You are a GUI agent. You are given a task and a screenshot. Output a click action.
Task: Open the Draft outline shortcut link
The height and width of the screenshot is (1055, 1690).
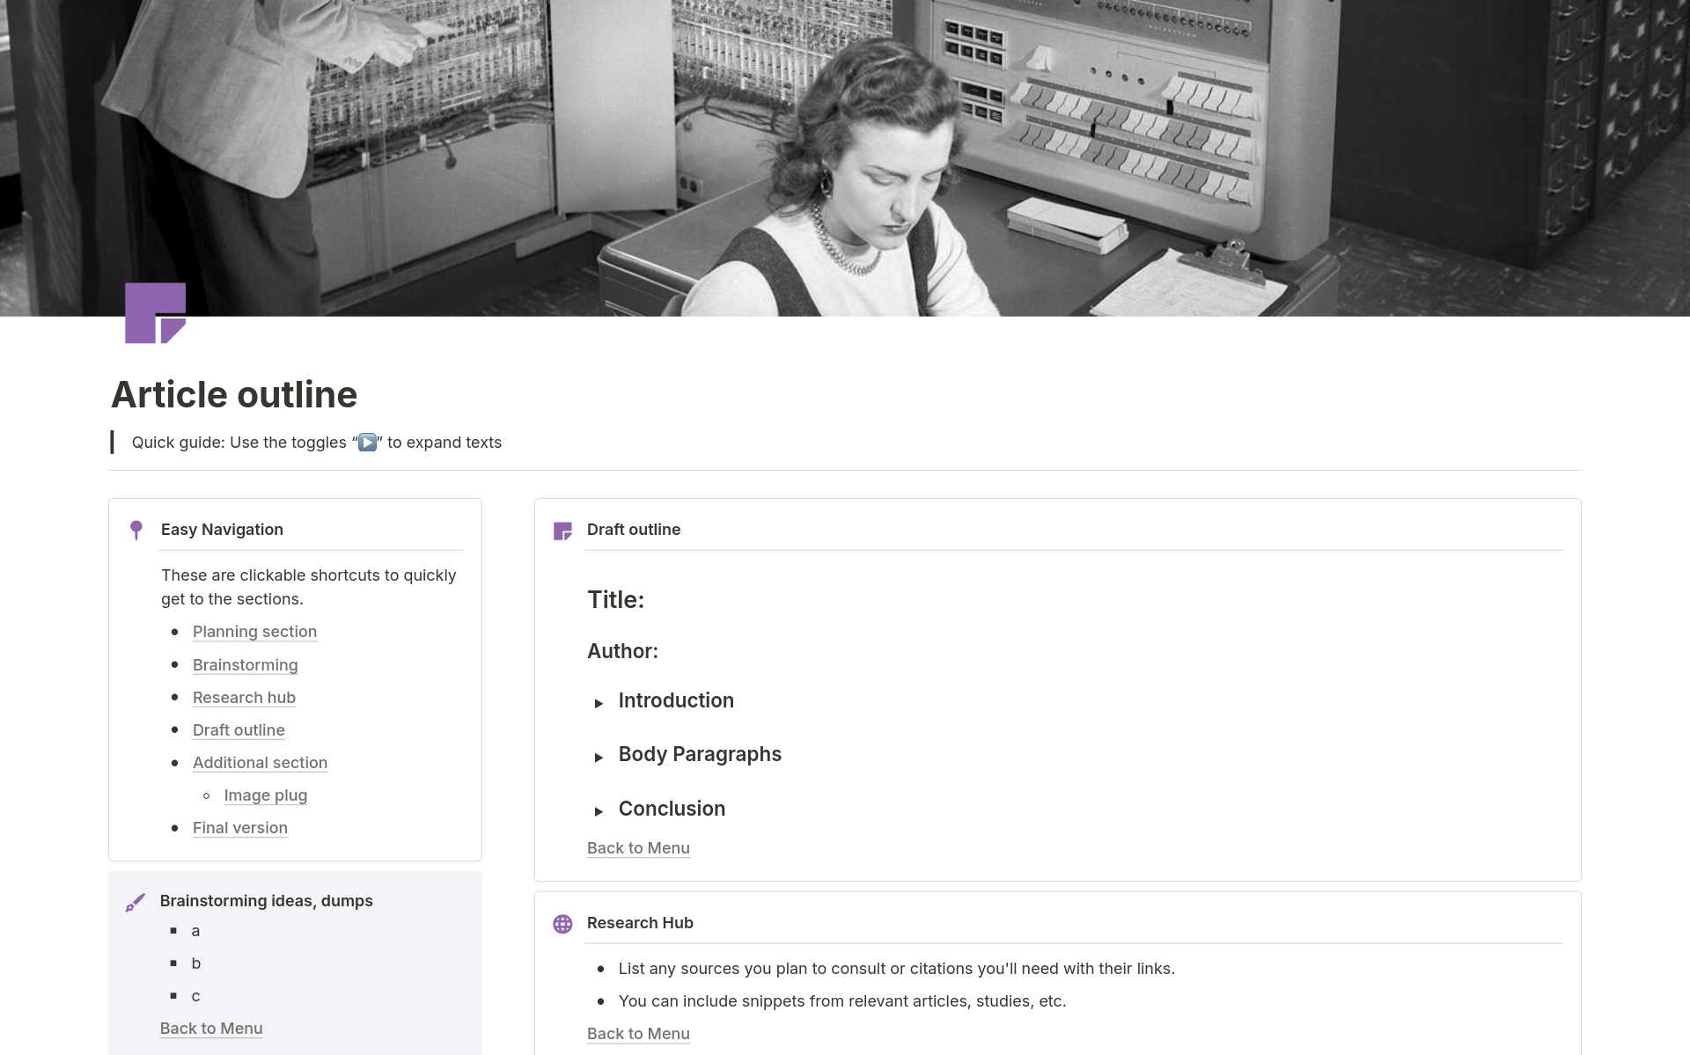pos(239,730)
